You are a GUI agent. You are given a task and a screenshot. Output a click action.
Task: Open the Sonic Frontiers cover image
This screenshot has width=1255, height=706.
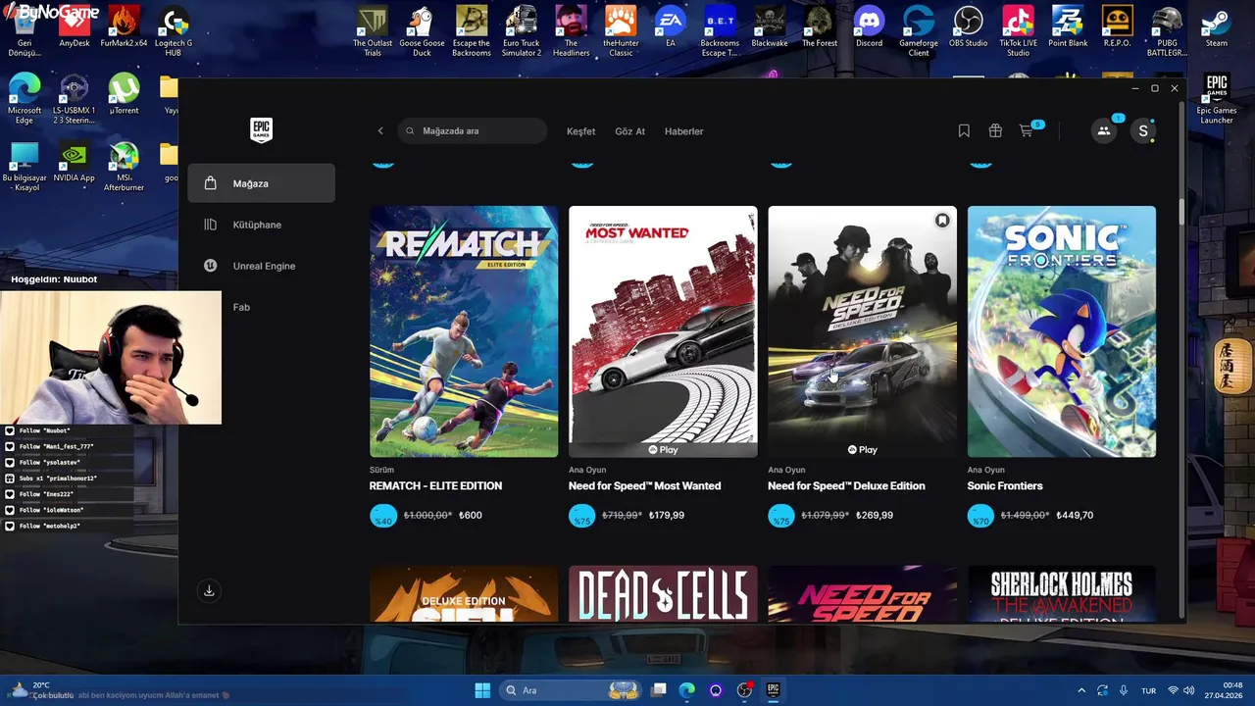click(x=1062, y=331)
